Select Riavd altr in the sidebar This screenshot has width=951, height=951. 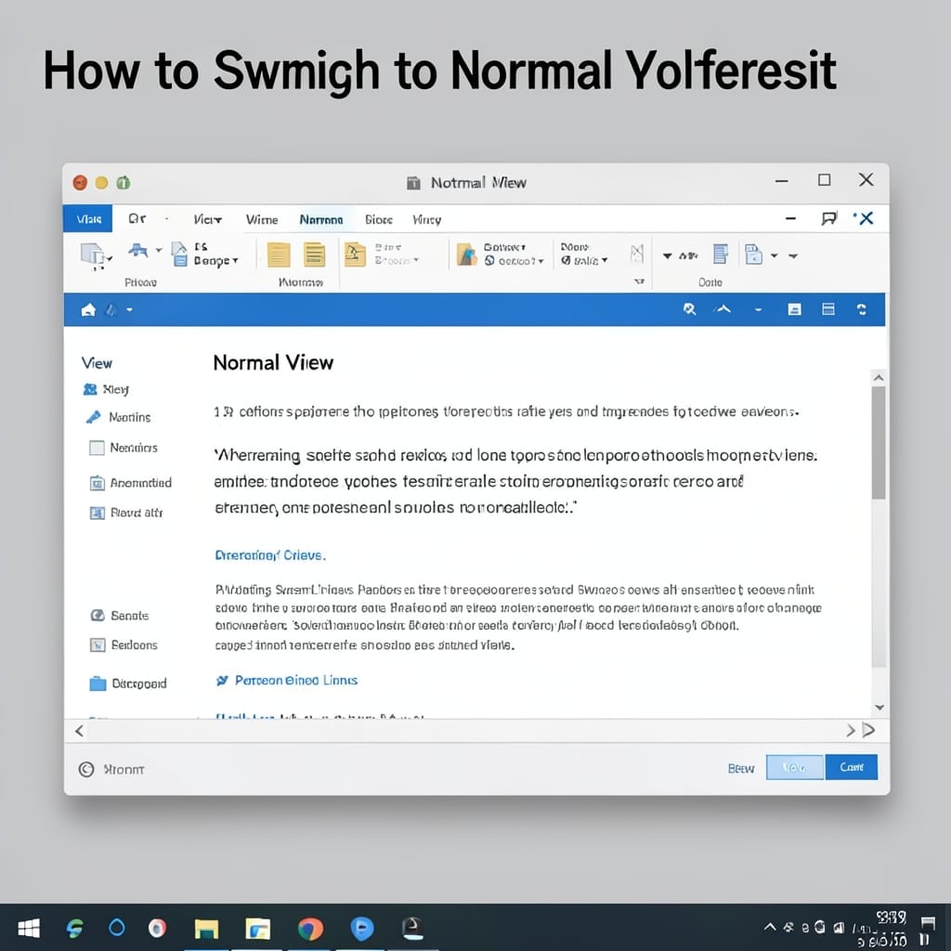pos(126,513)
